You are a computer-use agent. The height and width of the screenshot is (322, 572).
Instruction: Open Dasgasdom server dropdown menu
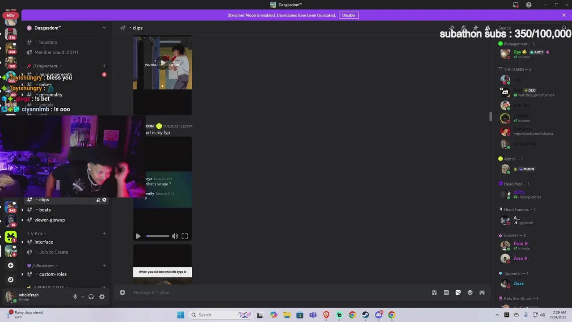click(x=104, y=28)
